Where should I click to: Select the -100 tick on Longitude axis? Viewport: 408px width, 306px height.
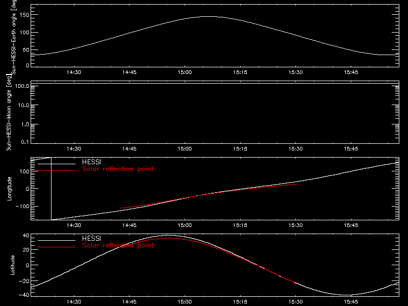pos(22,207)
